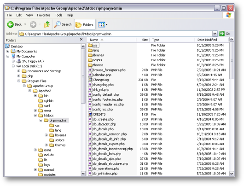This screenshot has width=244, height=186.
Task: Select phpmyadmin folder in tree
Action: click(x=58, y=120)
